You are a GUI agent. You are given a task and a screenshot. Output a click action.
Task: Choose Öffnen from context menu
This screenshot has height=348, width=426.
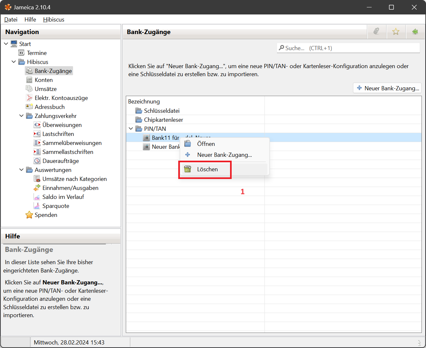tap(224, 144)
